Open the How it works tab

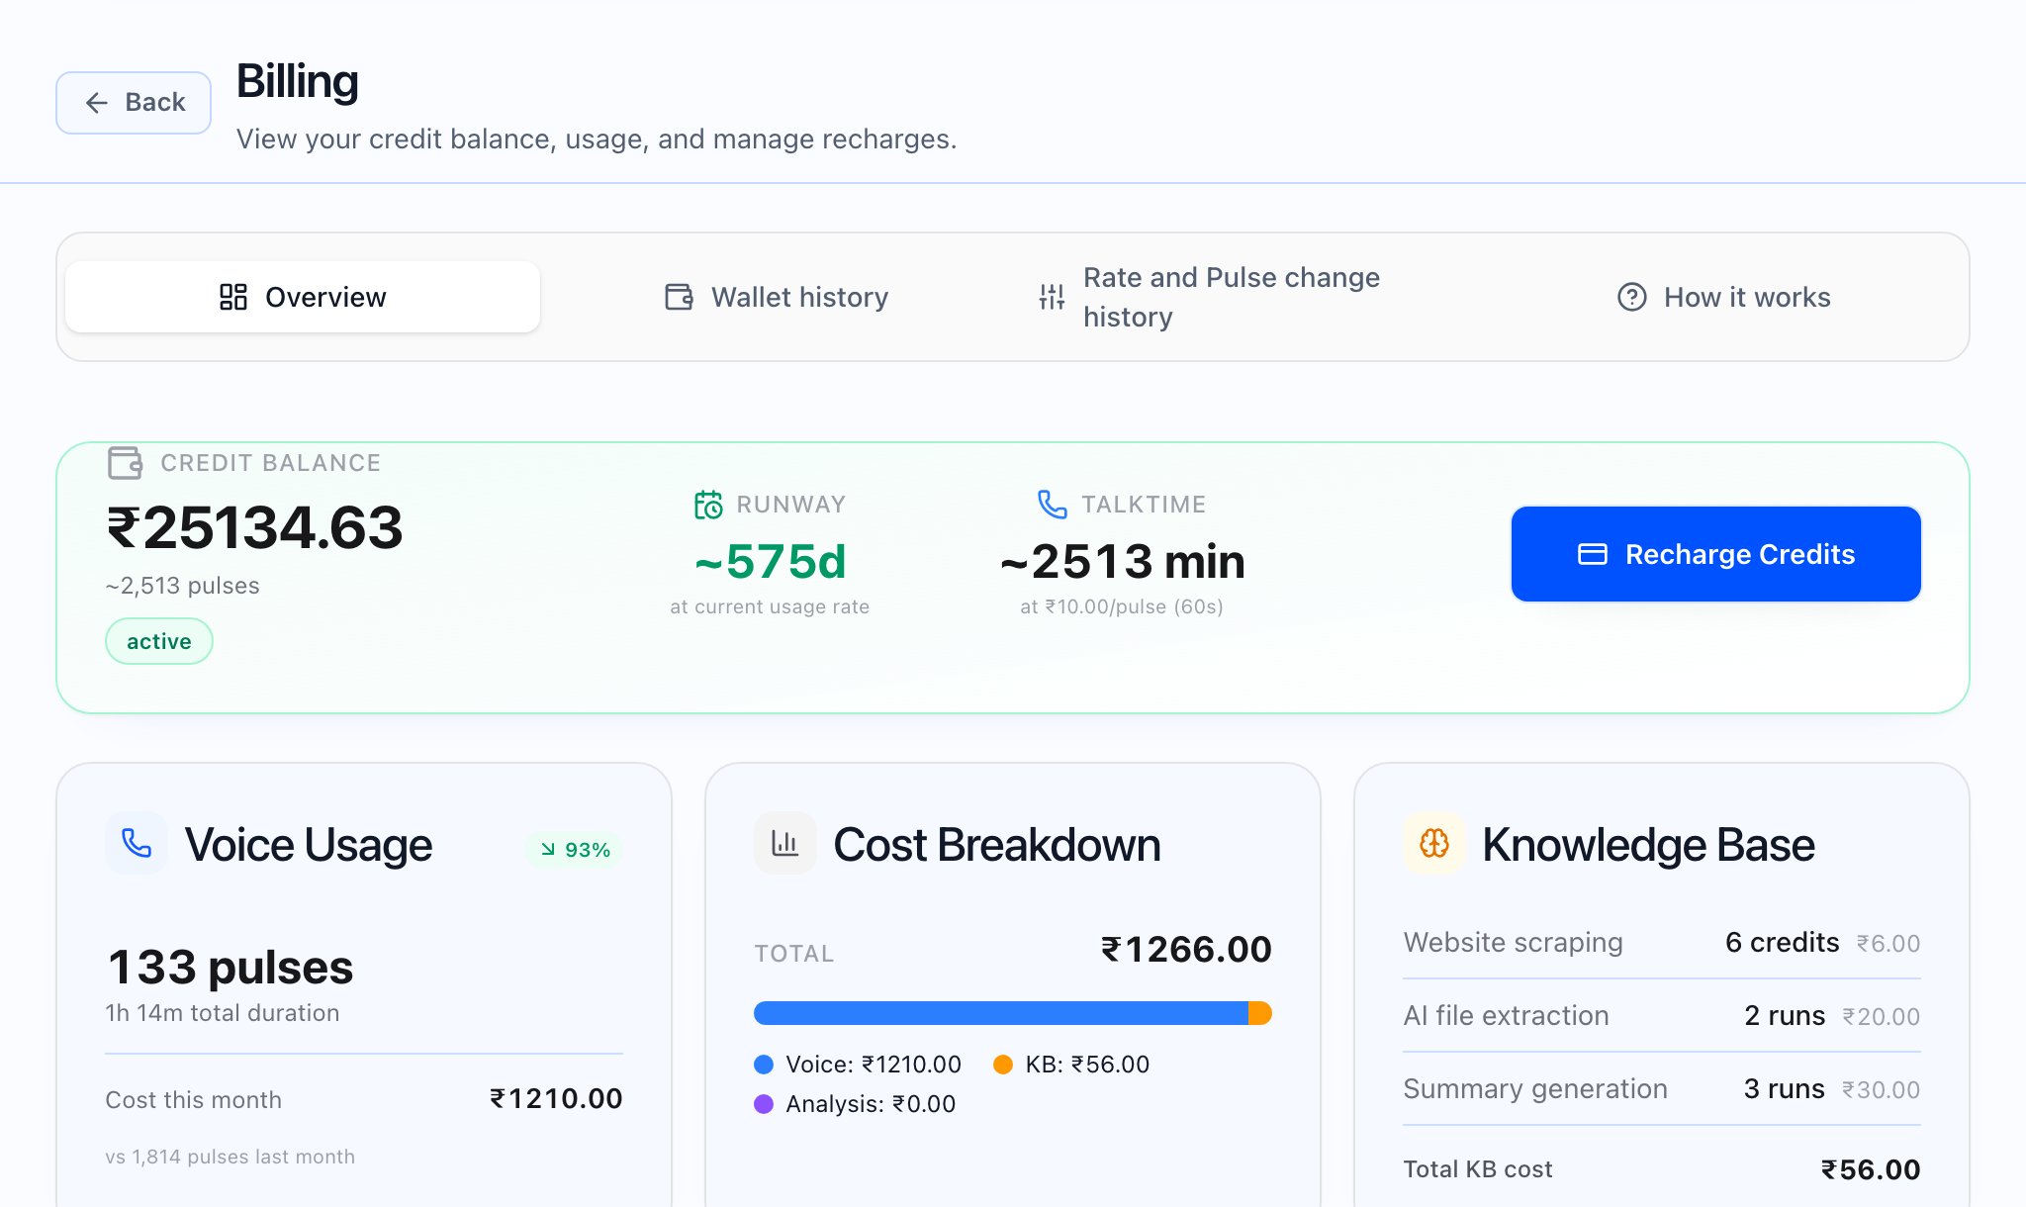(x=1723, y=297)
